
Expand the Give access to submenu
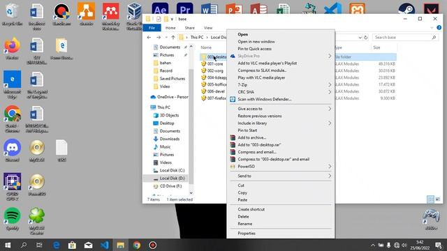tap(330, 109)
